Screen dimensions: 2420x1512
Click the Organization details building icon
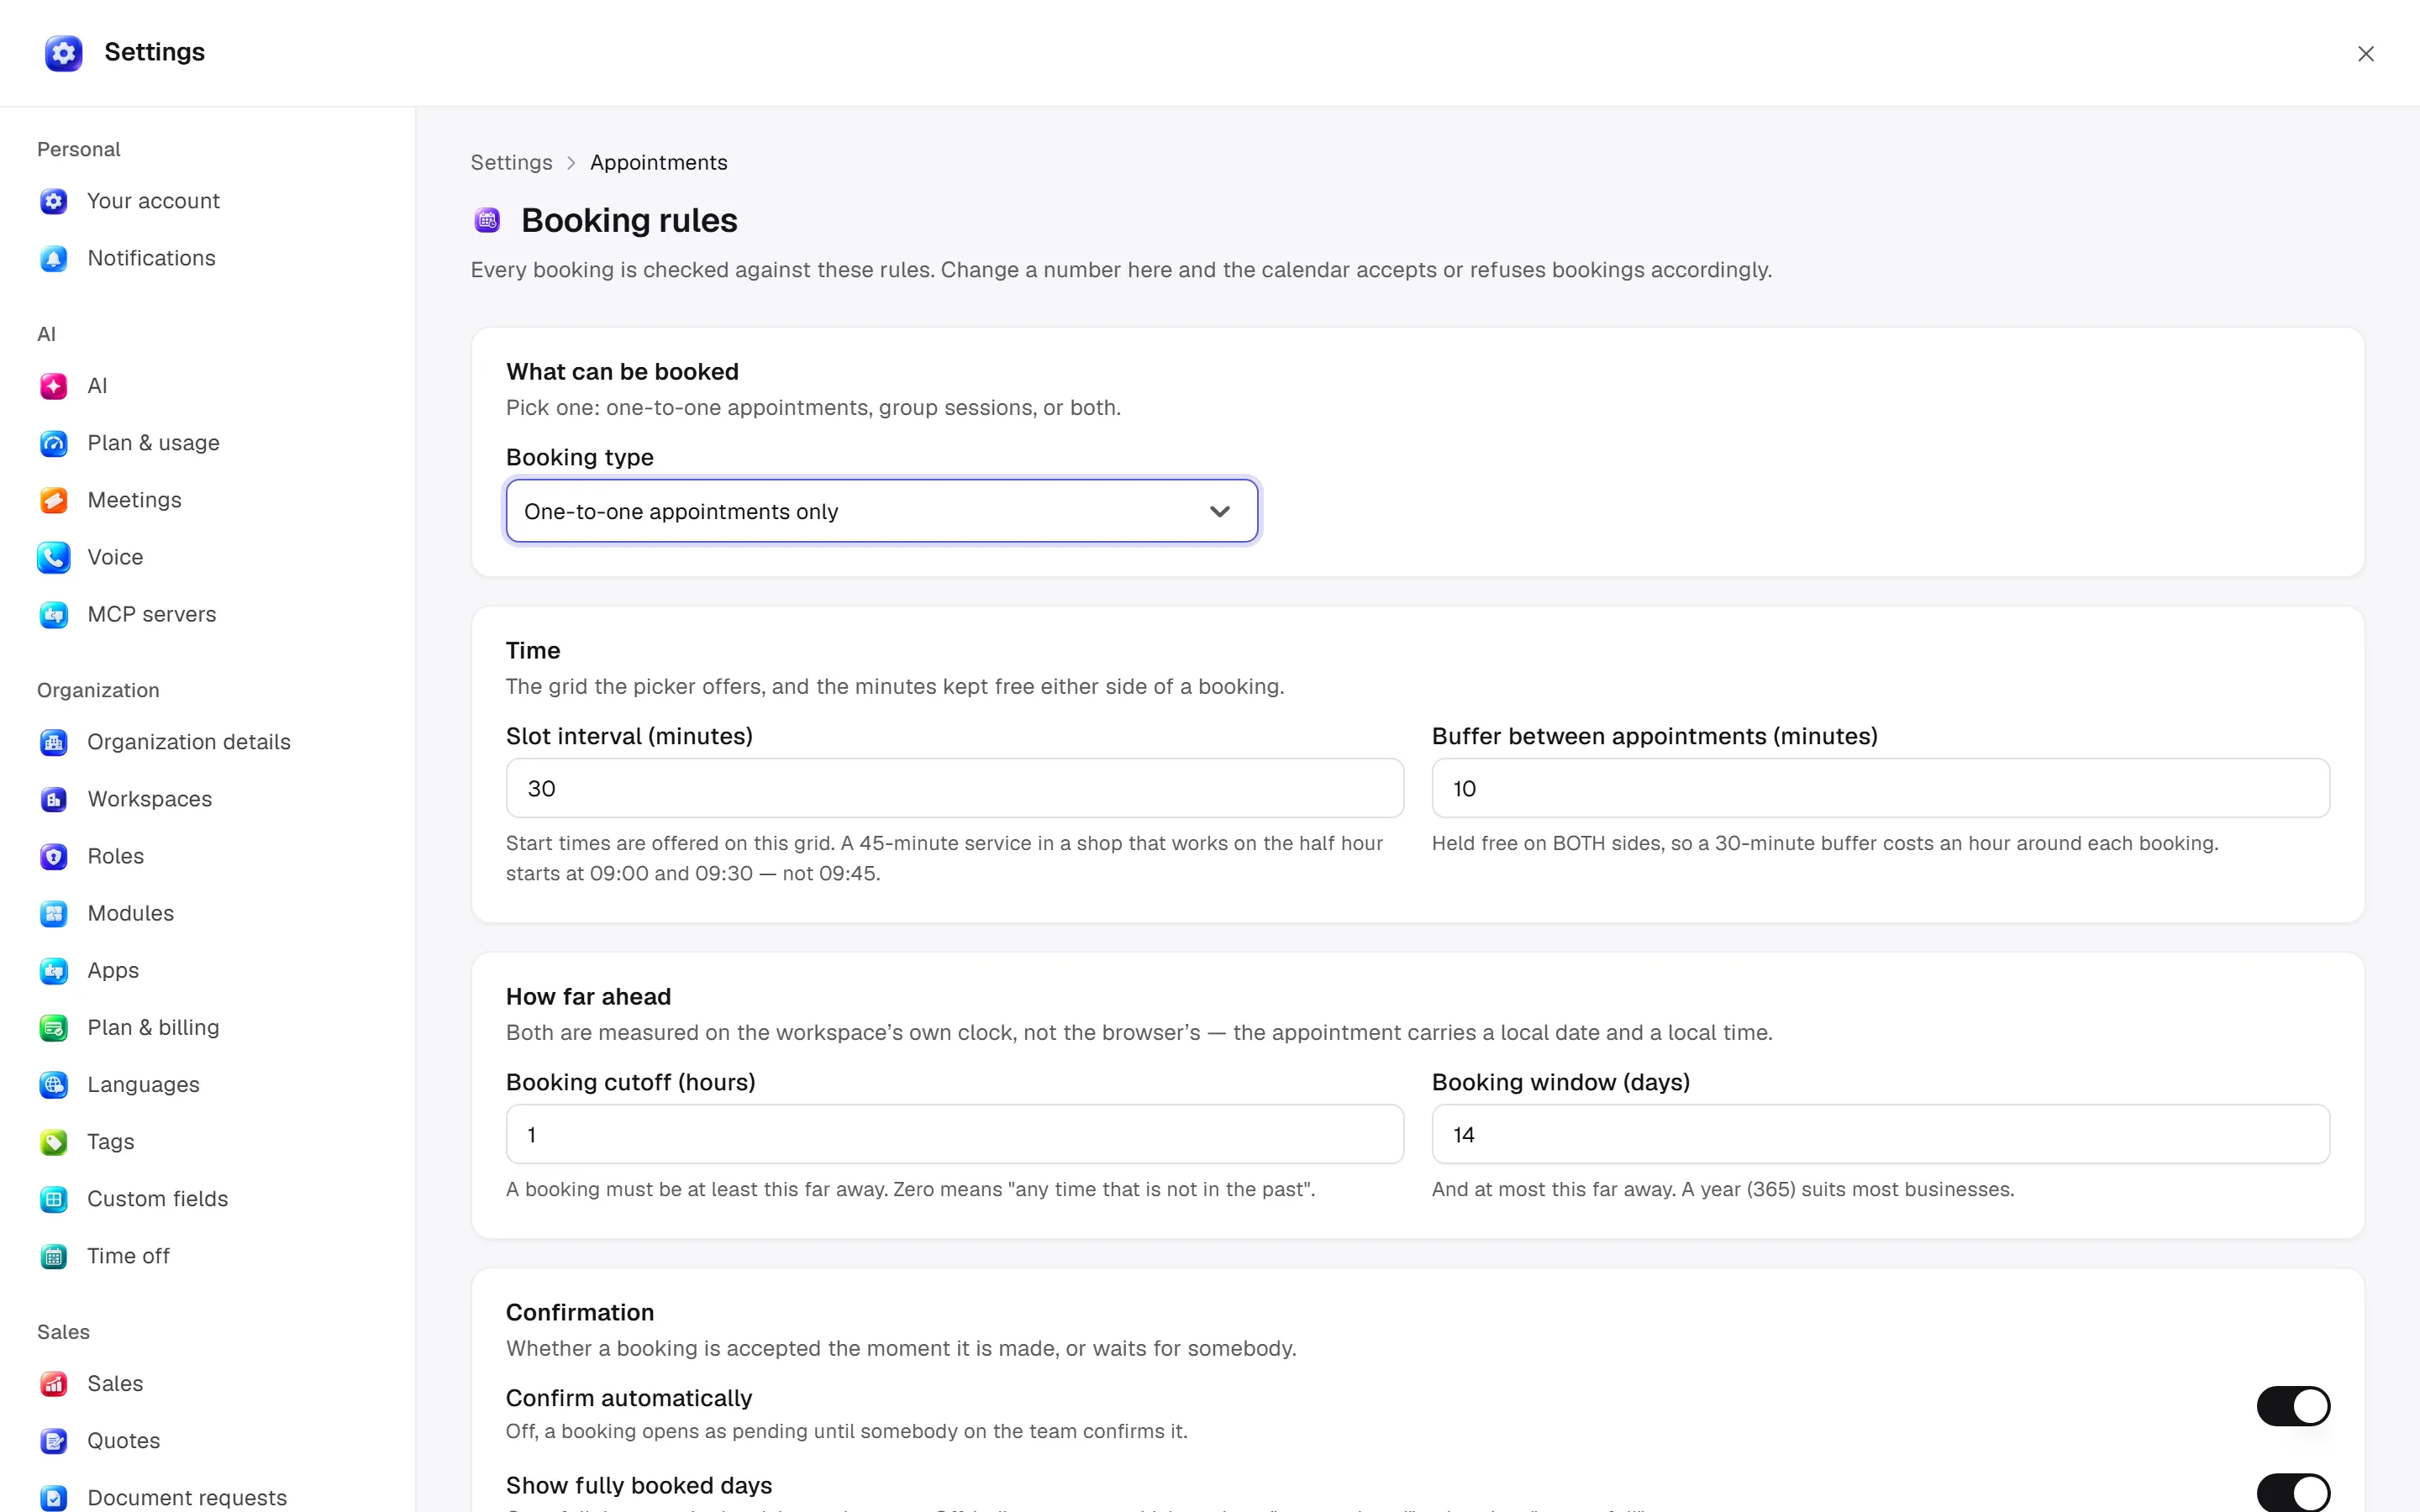click(x=54, y=742)
